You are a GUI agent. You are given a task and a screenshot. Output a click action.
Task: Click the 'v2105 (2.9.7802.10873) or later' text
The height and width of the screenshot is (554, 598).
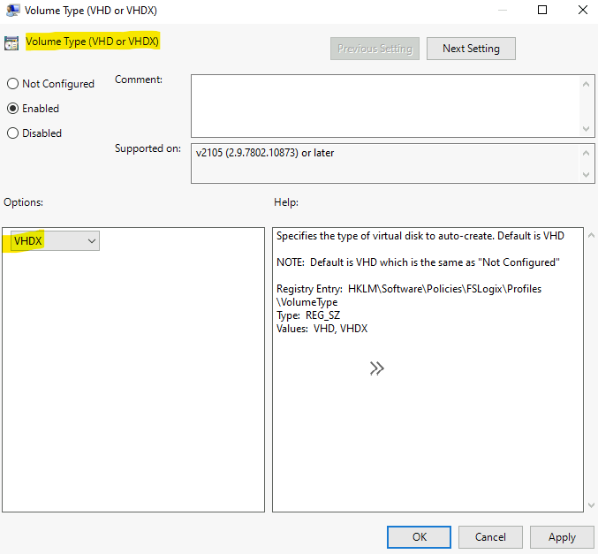click(x=265, y=153)
